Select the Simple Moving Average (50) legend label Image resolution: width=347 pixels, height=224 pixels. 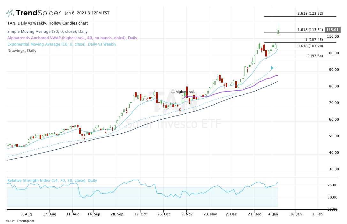[x=47, y=31]
